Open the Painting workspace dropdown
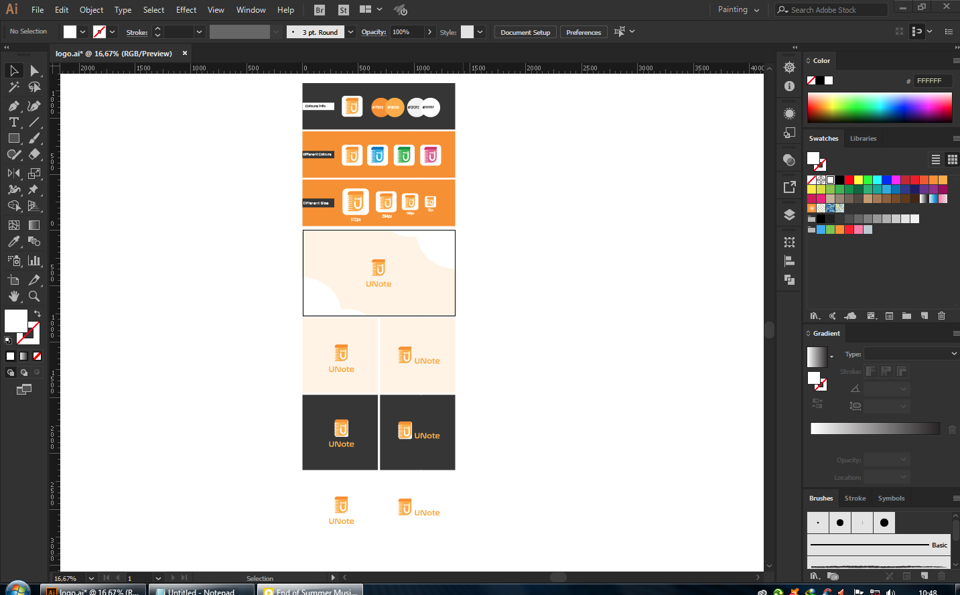This screenshot has height=595, width=960. coord(738,10)
